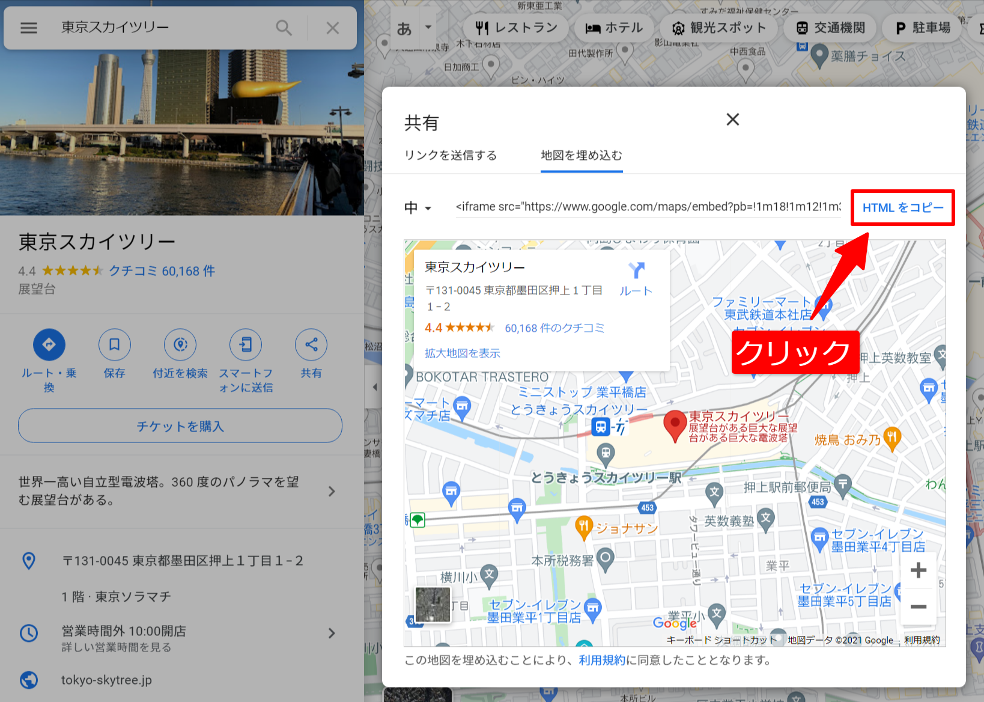Open the 利用規約 link below the preview
The image size is (984, 702).
(x=602, y=660)
